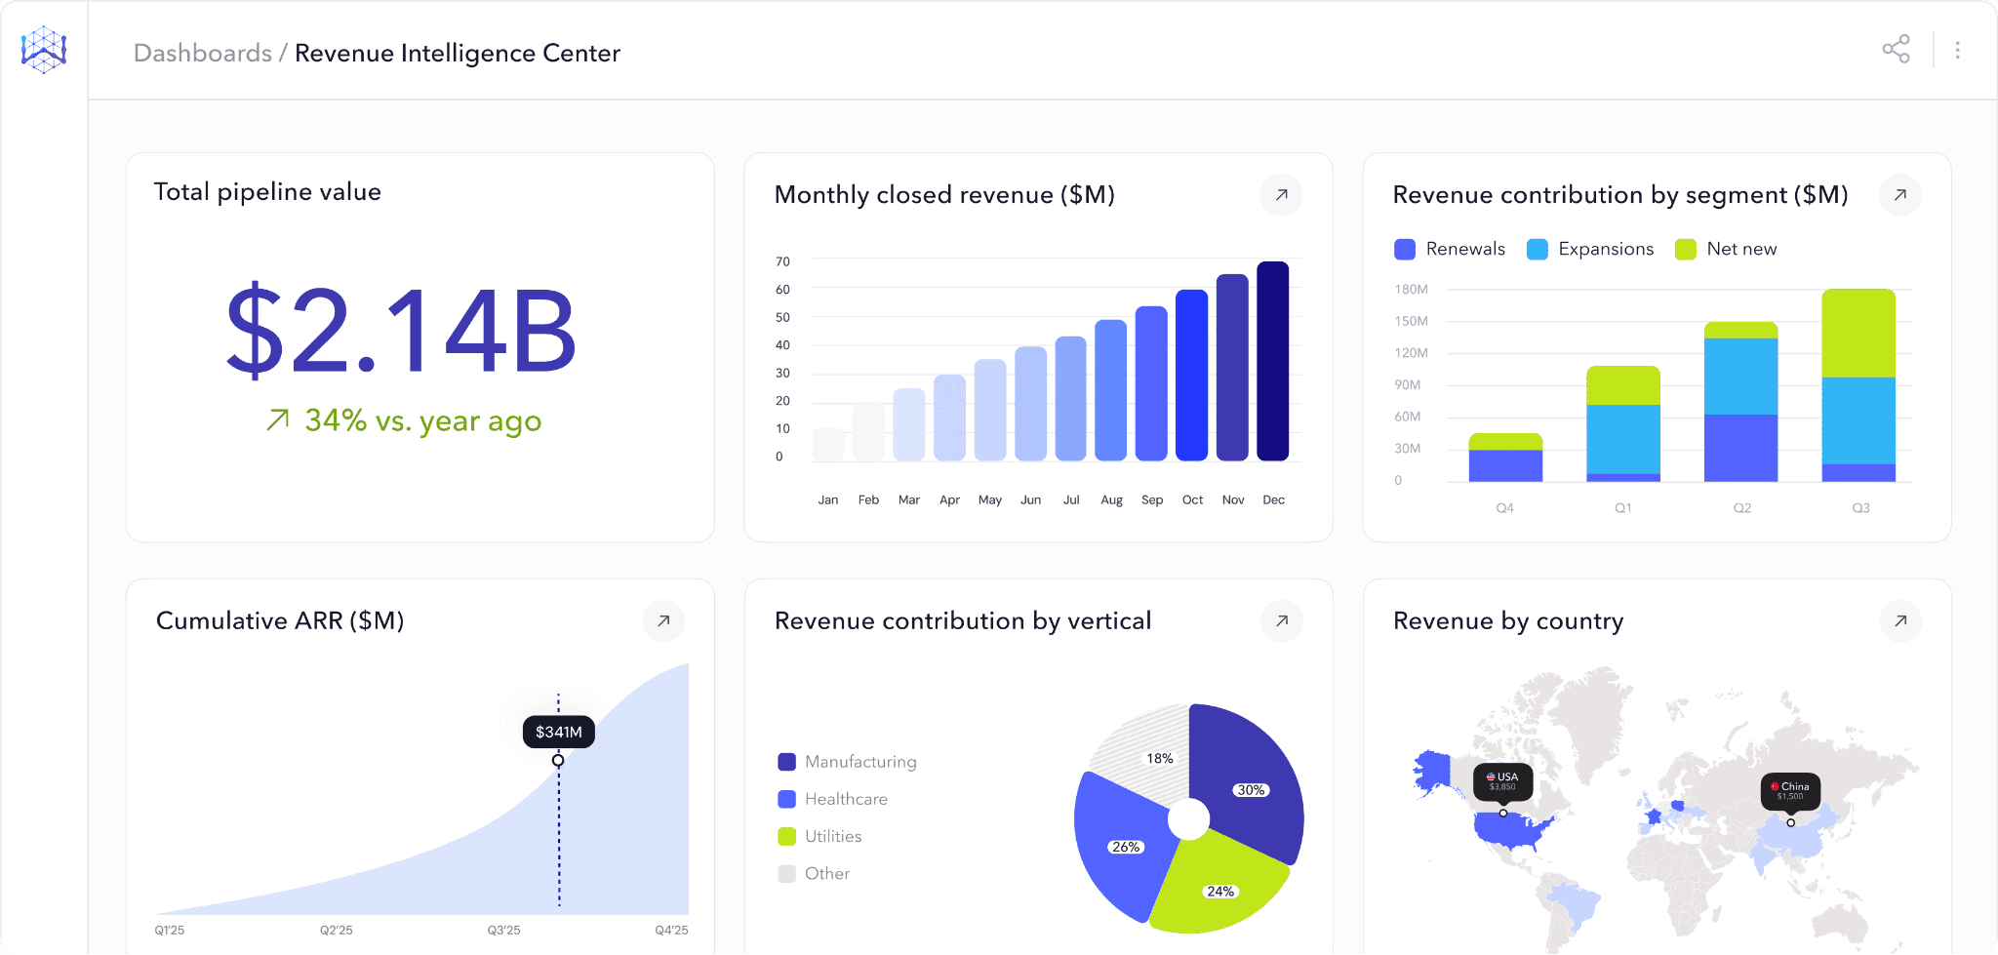
Task: Select the Utilities legend entry
Action: point(820,836)
